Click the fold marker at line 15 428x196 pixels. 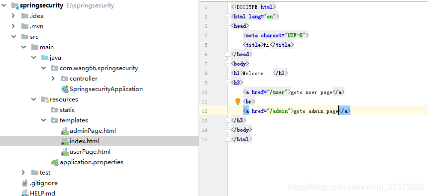pyautogui.click(x=227, y=139)
